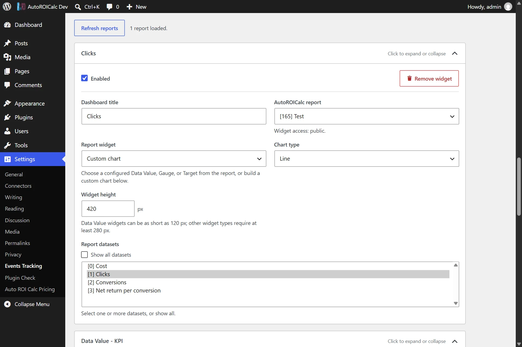Open Connectors settings submenu

tap(18, 186)
